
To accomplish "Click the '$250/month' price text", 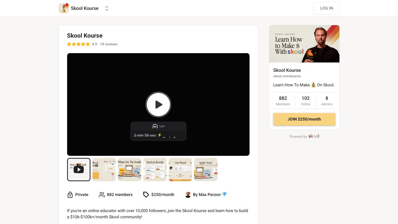I will pos(163,195).
